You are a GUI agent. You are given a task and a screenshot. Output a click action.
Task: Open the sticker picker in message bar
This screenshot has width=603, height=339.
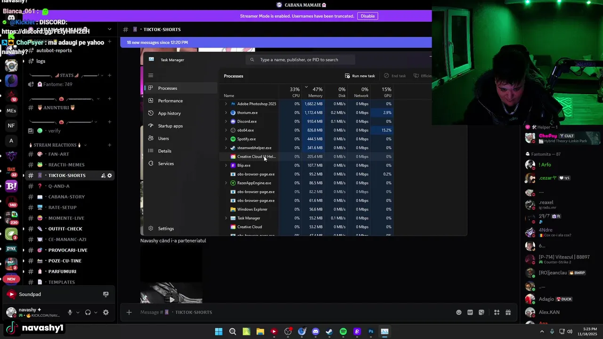click(x=481, y=312)
